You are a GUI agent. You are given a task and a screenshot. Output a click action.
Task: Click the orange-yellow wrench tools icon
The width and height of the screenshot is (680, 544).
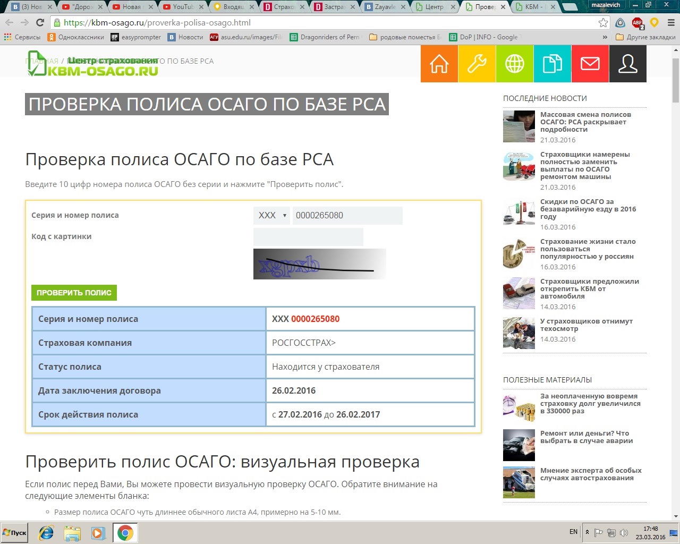pos(477,64)
